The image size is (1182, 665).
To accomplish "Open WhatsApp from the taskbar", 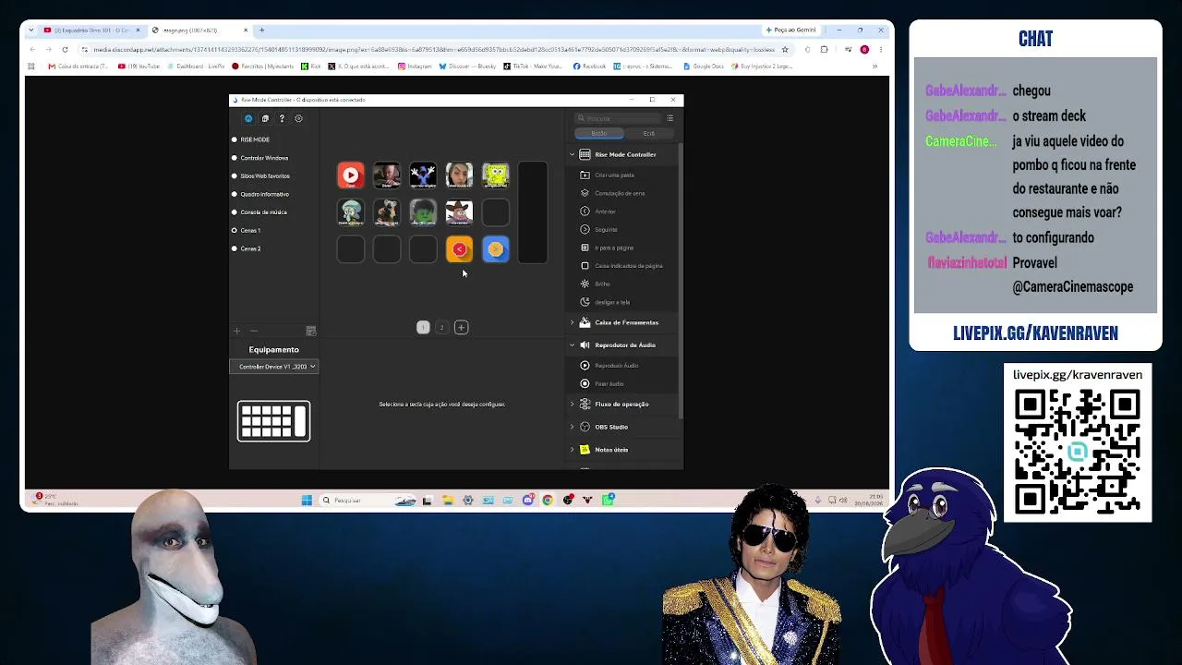I will click(x=609, y=501).
